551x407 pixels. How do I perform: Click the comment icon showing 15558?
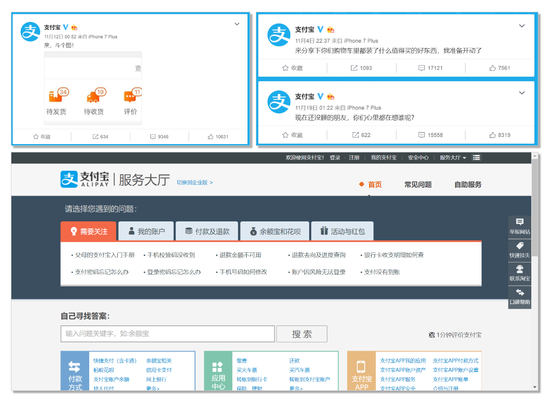click(422, 135)
